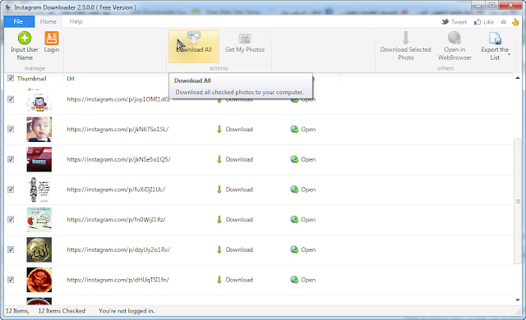Open dHUqTSl1fn via globe icon
The width and height of the screenshot is (526, 320).
pyautogui.click(x=294, y=280)
